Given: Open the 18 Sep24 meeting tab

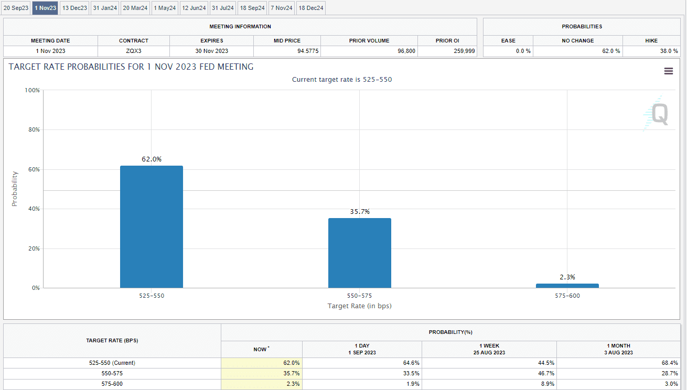Looking at the screenshot, I should (x=252, y=8).
